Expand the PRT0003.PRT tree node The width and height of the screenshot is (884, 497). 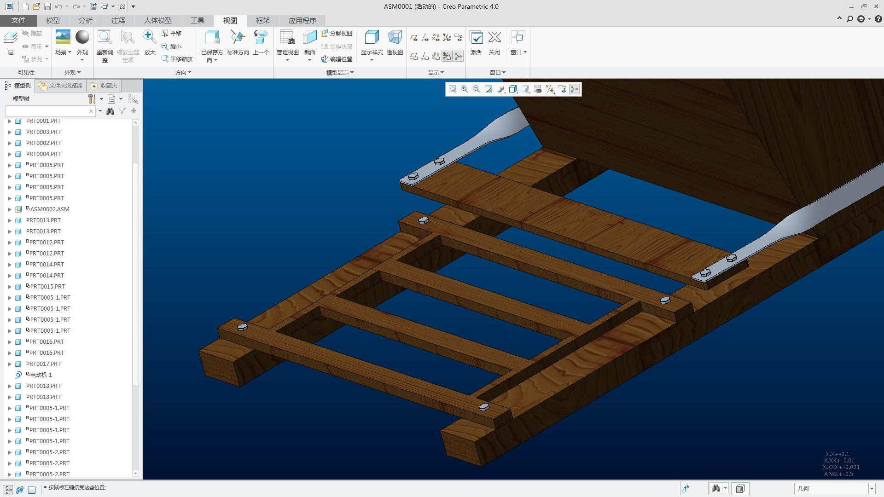pyautogui.click(x=10, y=132)
